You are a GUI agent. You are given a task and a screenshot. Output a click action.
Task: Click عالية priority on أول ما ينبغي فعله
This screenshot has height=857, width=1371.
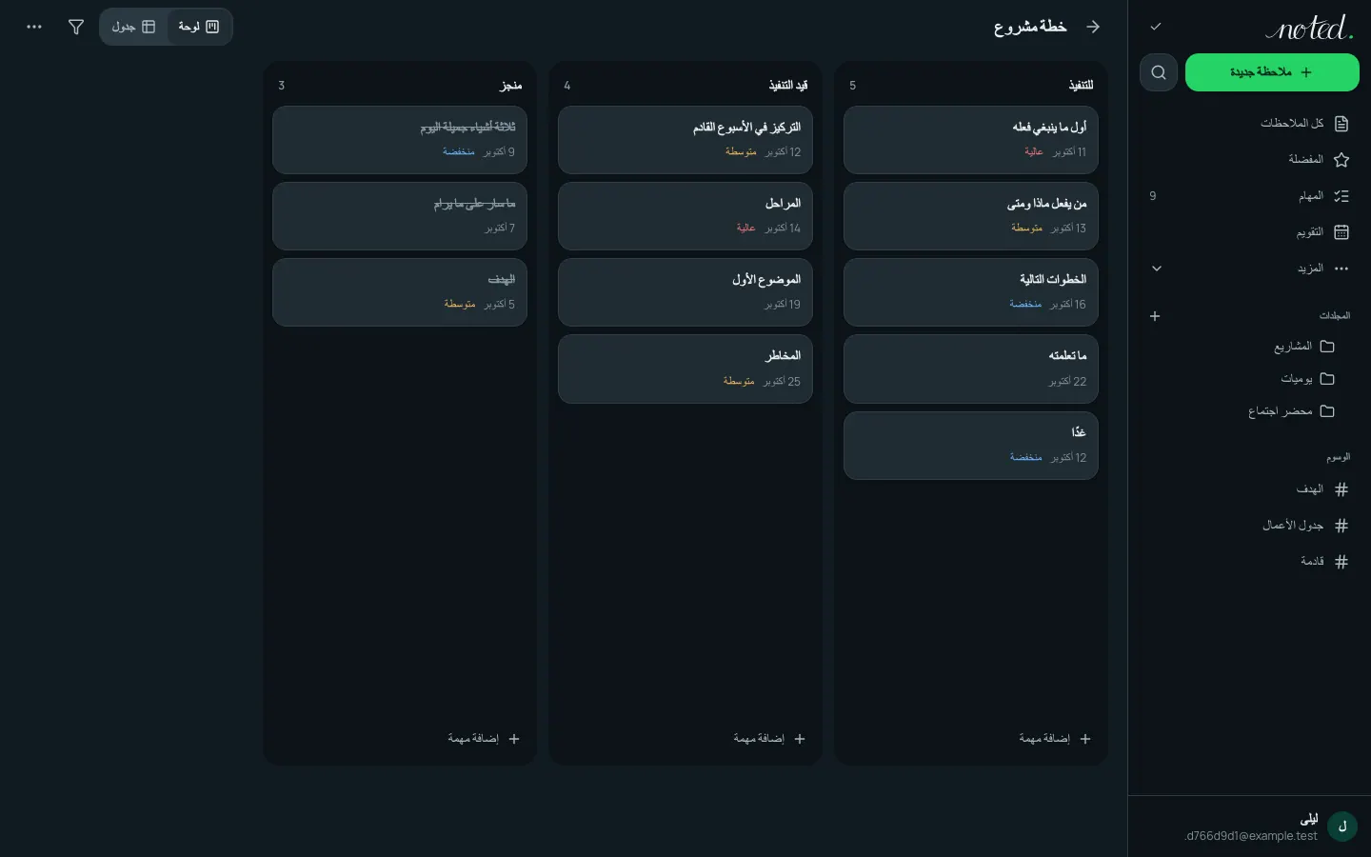click(x=1034, y=152)
